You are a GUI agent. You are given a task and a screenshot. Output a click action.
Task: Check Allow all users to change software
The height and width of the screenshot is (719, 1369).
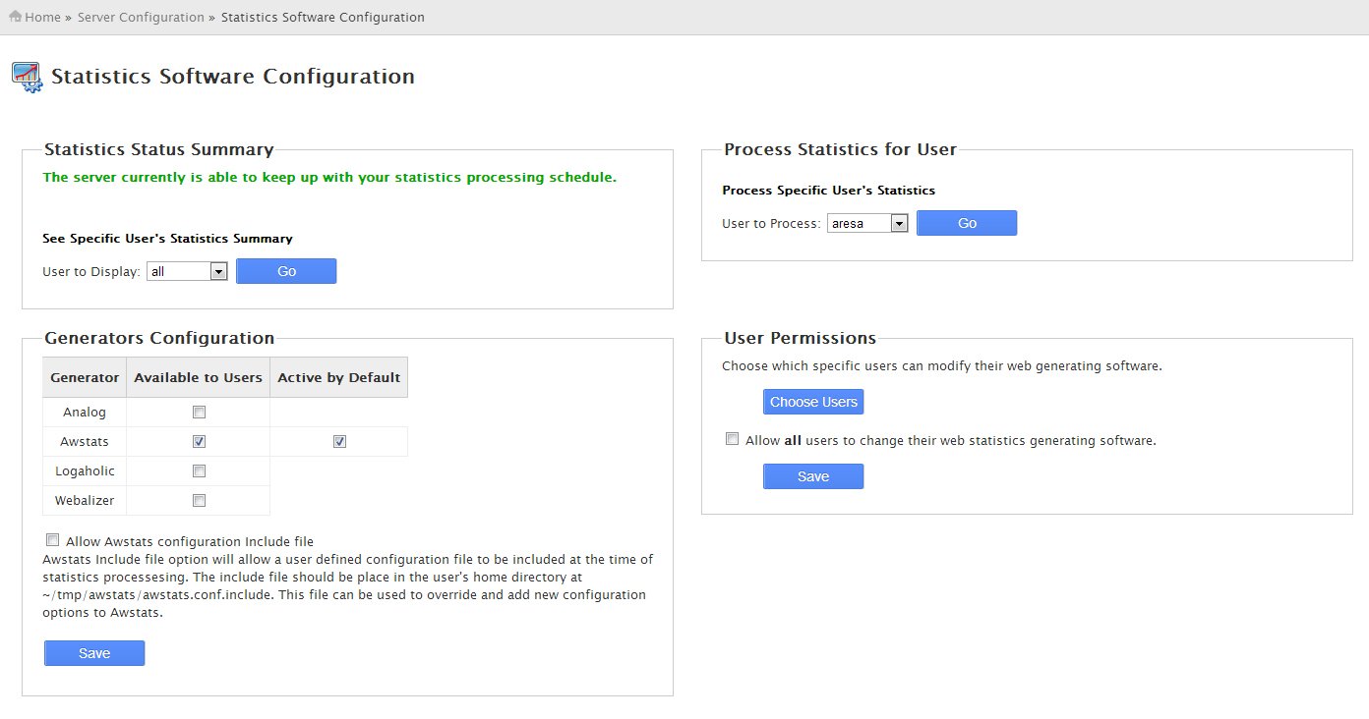(x=732, y=439)
